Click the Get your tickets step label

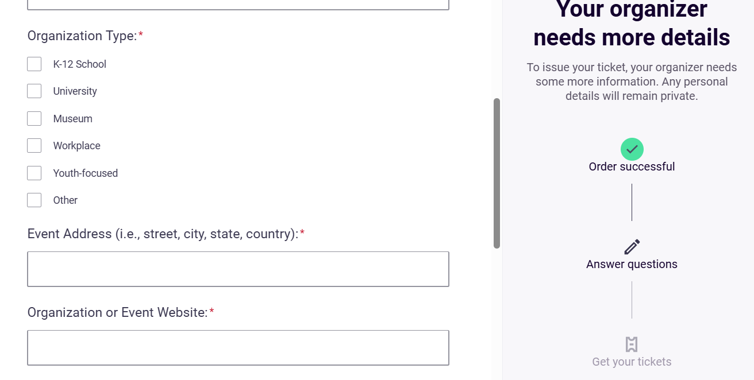coord(632,362)
